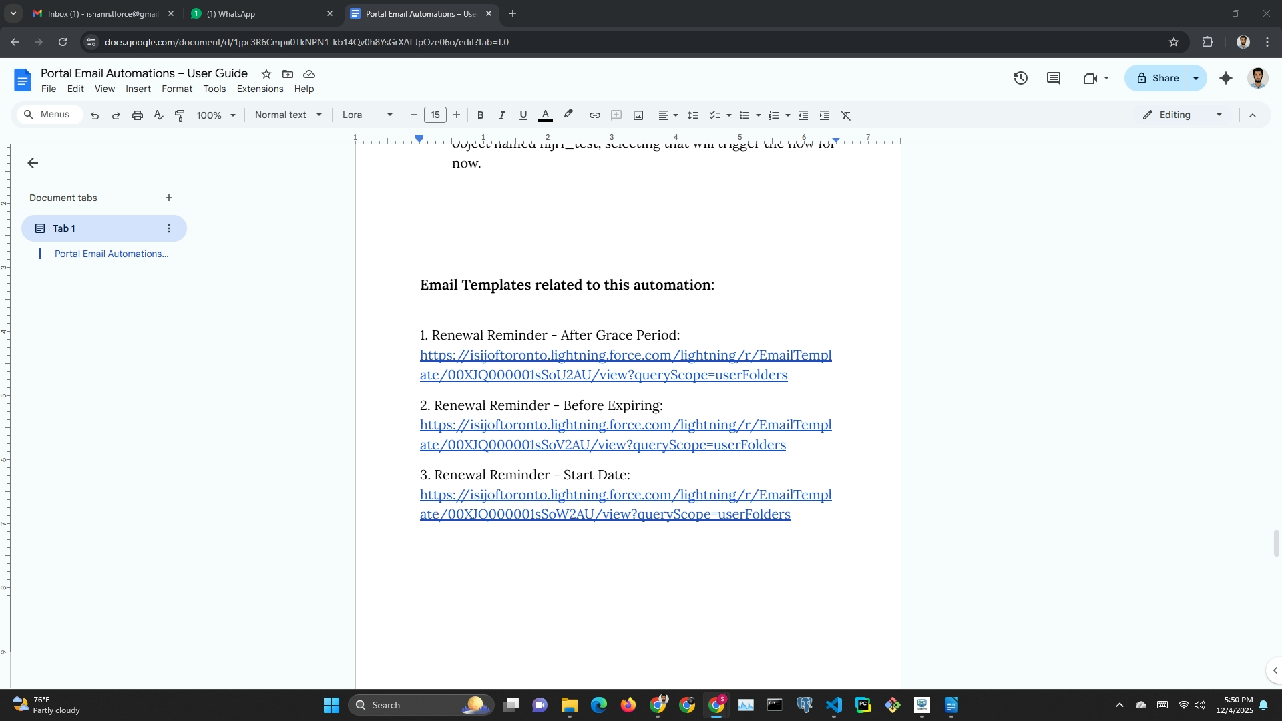Click the Print icon
The image size is (1282, 721).
(138, 115)
